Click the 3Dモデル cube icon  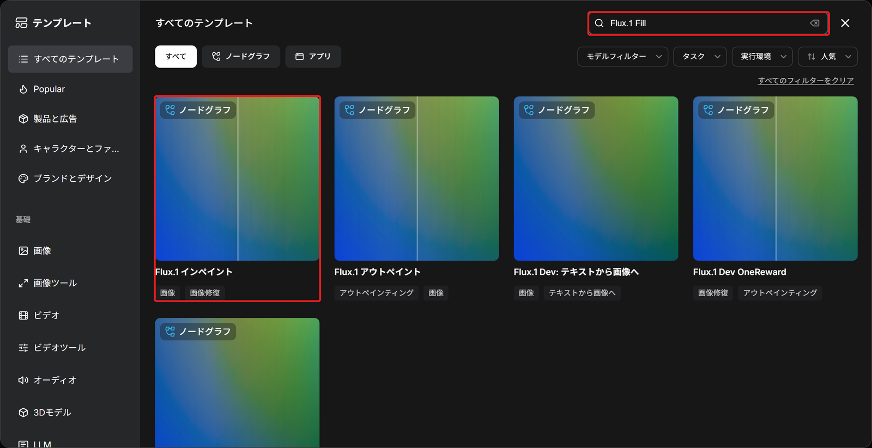[23, 413]
